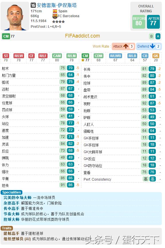The width and height of the screenshot is (165, 248).
Task: Click the 战术意识 stat label
Action: 90,97
